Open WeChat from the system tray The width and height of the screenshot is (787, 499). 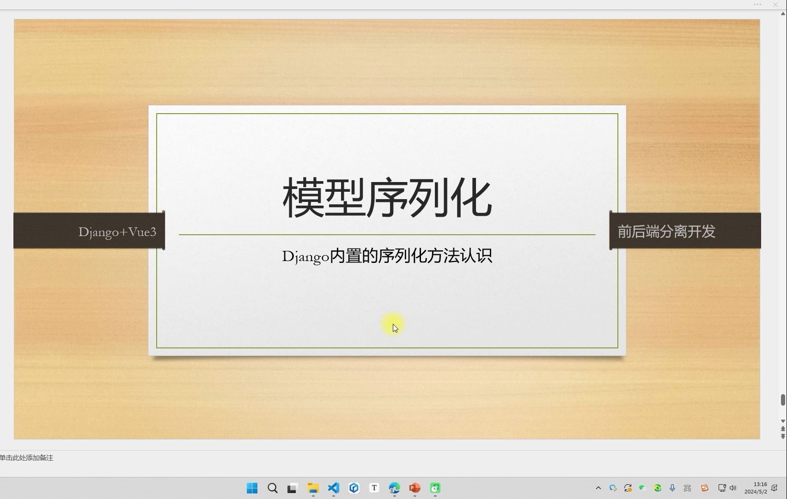click(x=642, y=488)
